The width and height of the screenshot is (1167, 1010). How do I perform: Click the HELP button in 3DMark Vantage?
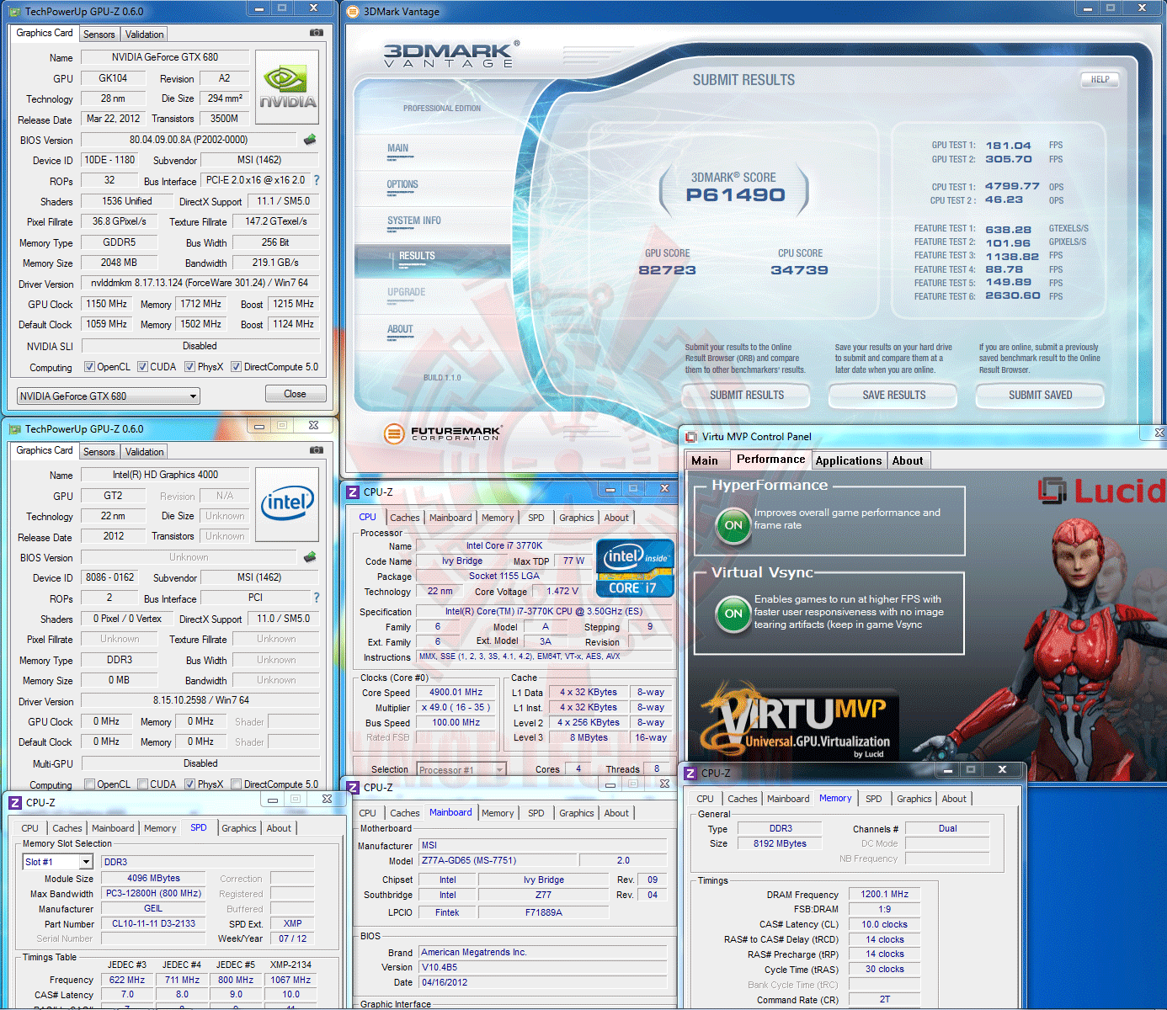tap(1100, 80)
